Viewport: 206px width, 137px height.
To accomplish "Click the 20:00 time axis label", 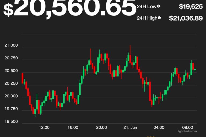I will point(101,127).
